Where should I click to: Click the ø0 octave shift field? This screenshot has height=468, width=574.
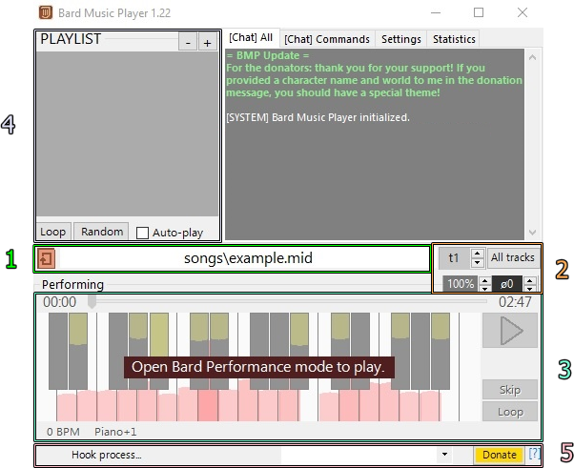(507, 284)
